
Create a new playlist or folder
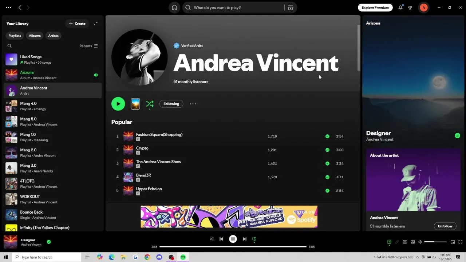[77, 24]
